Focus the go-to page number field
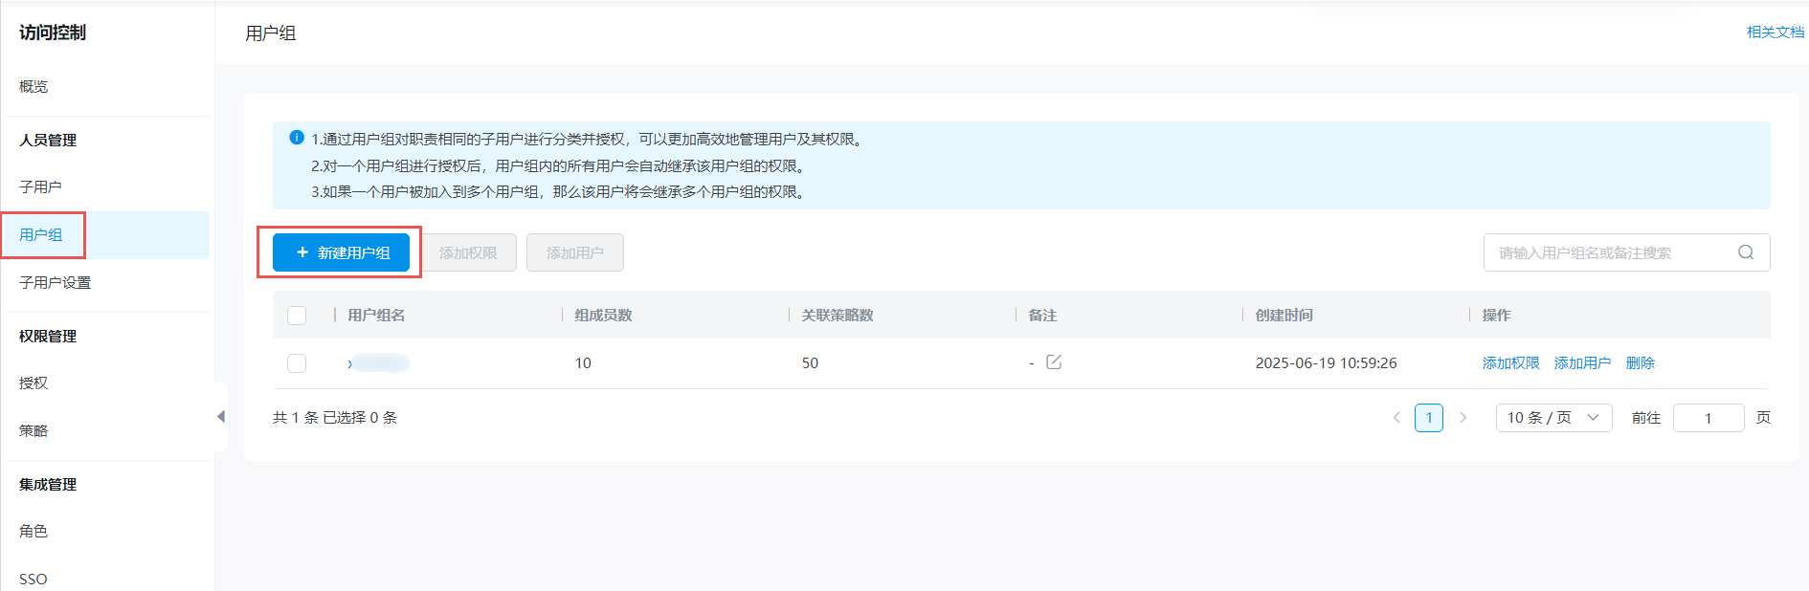 (x=1708, y=418)
